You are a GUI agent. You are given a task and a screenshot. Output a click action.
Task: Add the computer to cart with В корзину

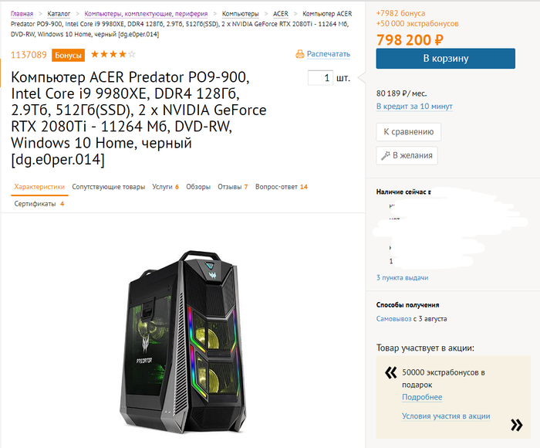pos(445,59)
